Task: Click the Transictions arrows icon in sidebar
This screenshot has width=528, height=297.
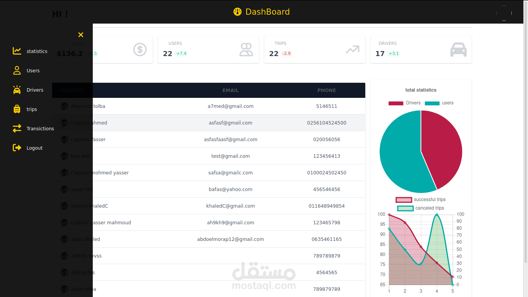Action: pyautogui.click(x=17, y=128)
